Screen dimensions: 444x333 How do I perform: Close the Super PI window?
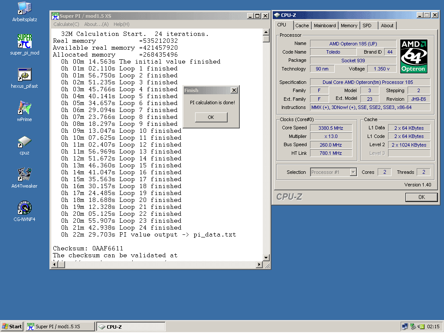(265, 16)
